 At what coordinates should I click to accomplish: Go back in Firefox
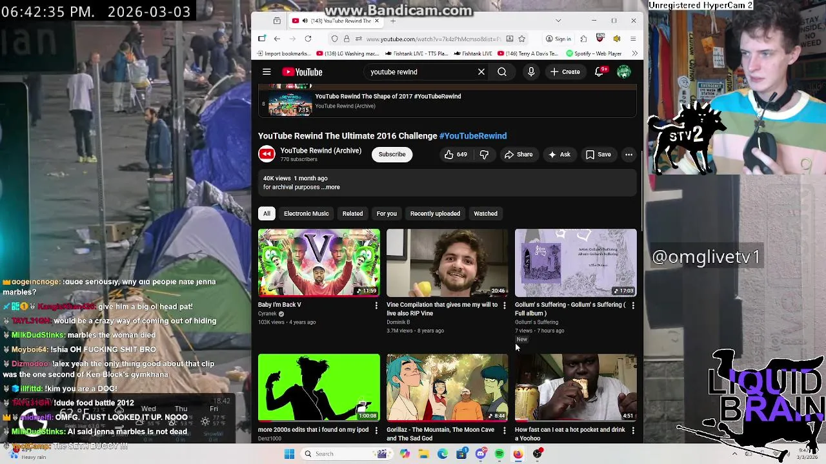(277, 39)
